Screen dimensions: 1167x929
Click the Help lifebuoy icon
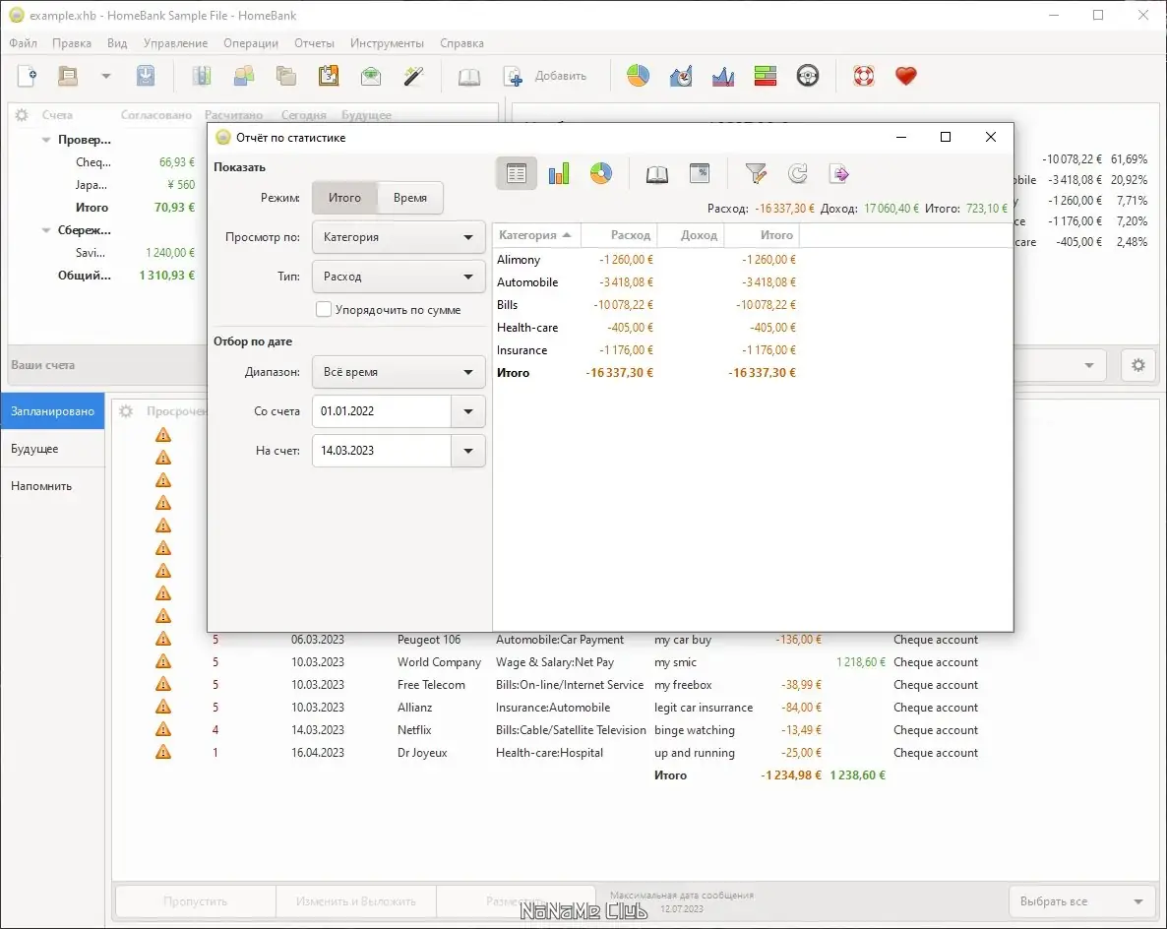pos(863,76)
